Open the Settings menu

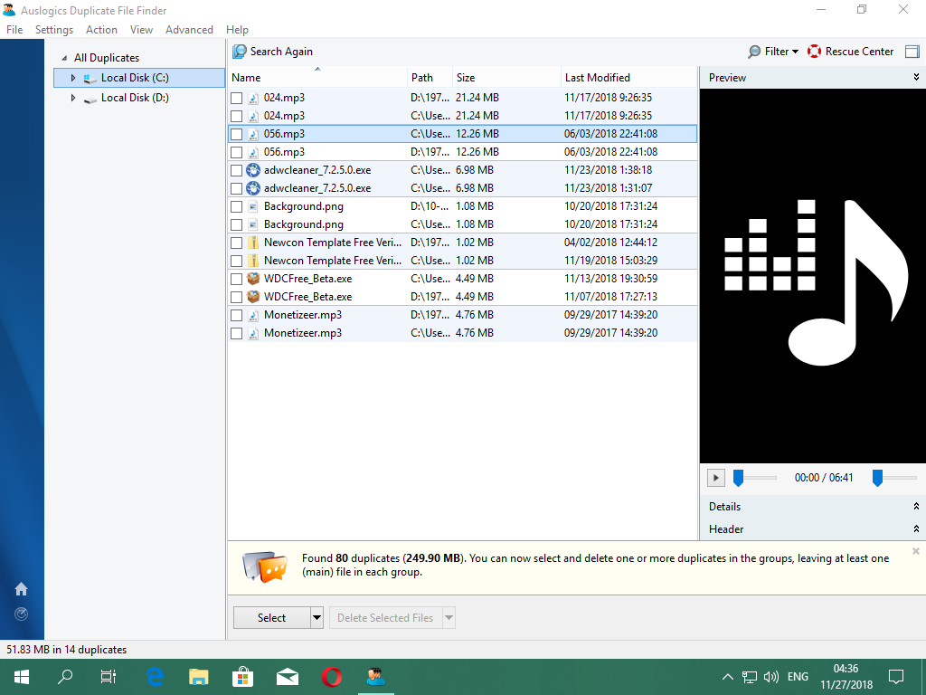click(54, 30)
